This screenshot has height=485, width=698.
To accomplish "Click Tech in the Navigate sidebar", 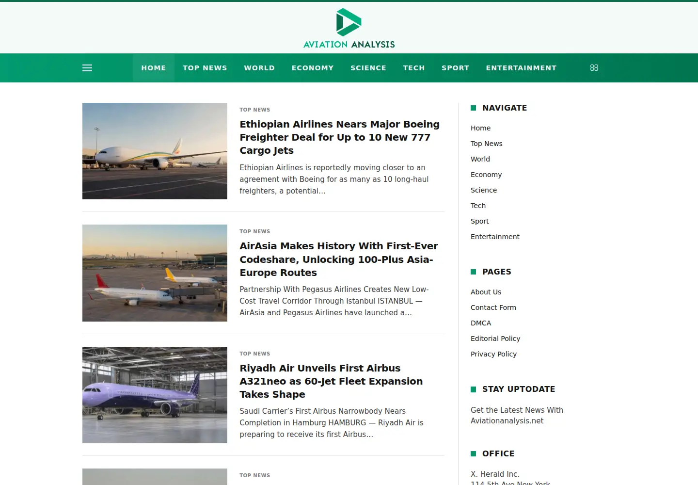I will (478, 206).
